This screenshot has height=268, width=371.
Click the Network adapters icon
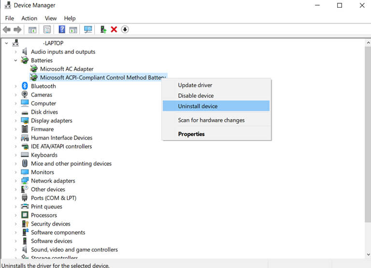[x=25, y=181]
